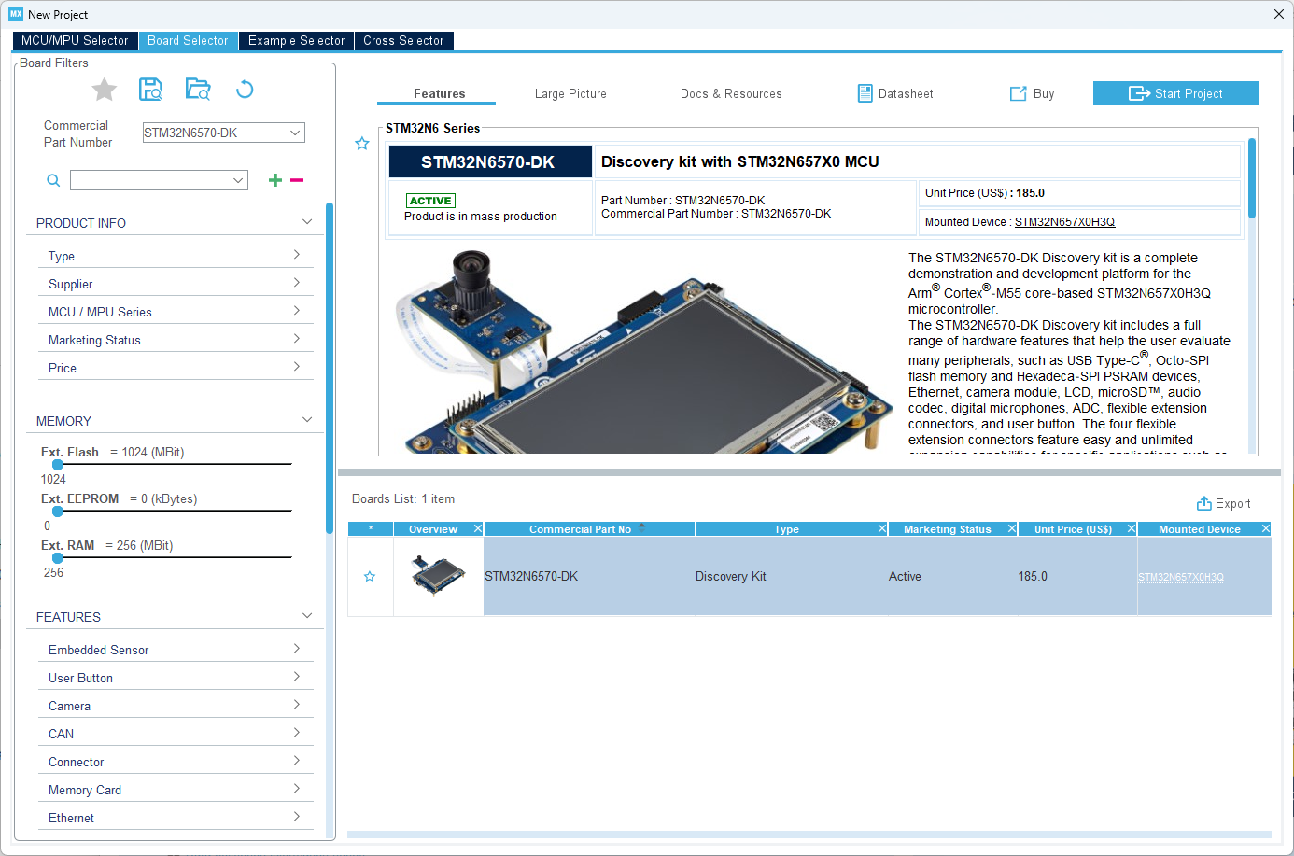Click the save search disk icon
Image resolution: width=1294 pixels, height=856 pixels.
(150, 89)
